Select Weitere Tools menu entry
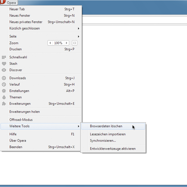 [x=41, y=126]
